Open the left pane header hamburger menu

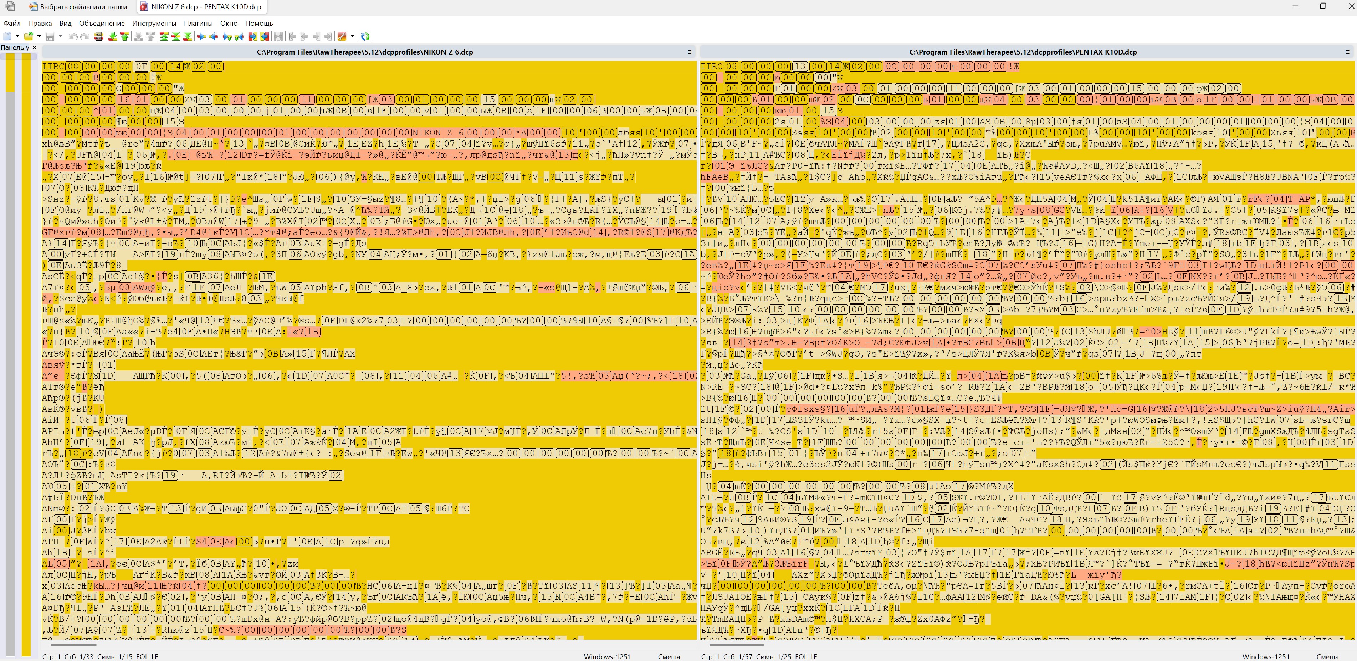[689, 52]
